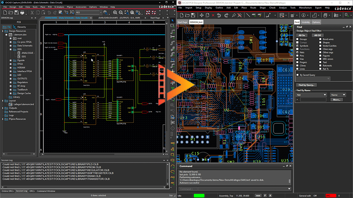Expand the Regulators tree folder

[x=11, y=82]
